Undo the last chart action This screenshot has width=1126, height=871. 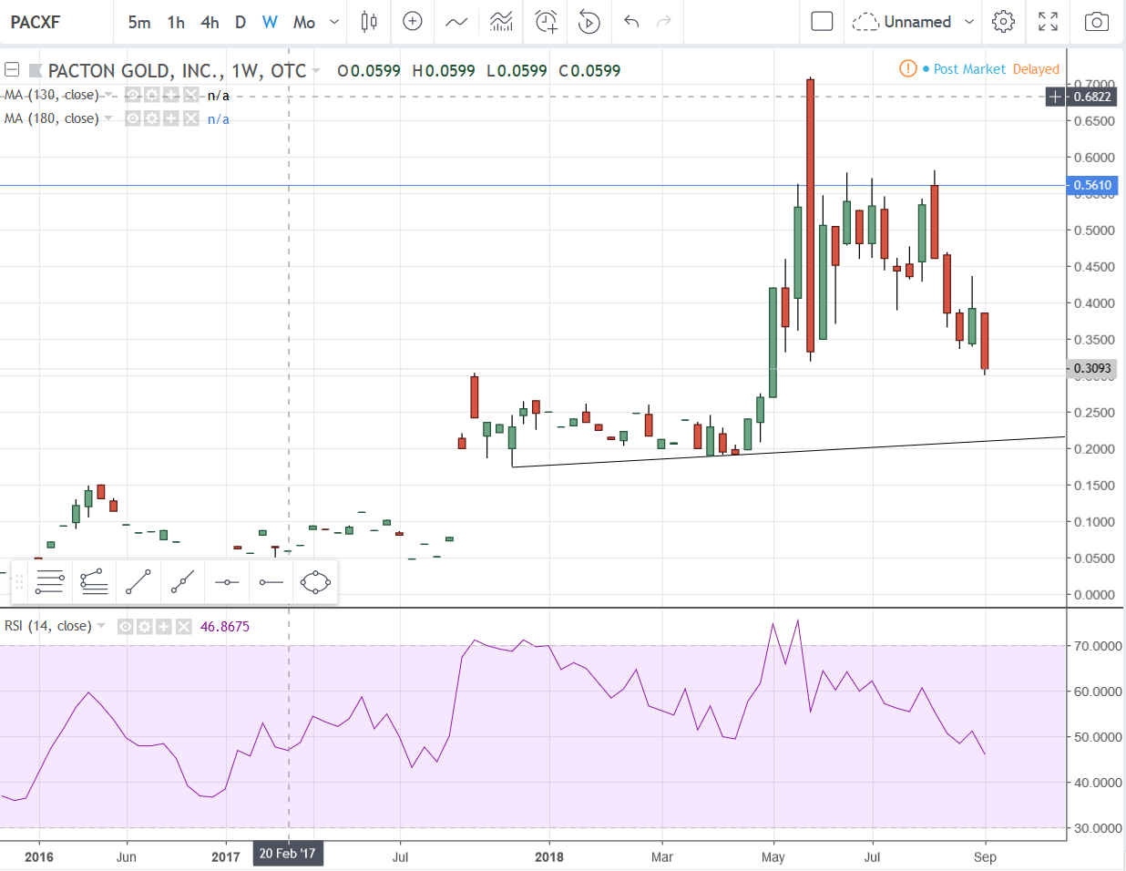click(x=631, y=22)
